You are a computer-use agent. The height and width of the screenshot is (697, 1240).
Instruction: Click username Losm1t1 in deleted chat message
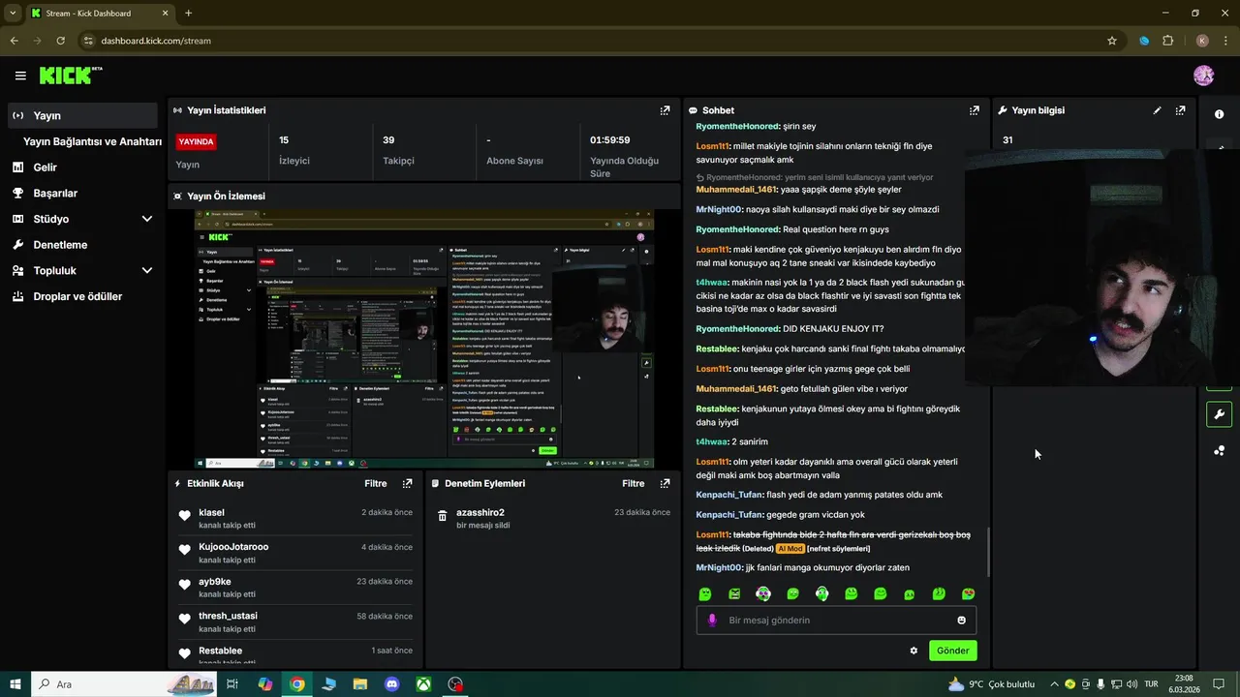[x=712, y=534]
